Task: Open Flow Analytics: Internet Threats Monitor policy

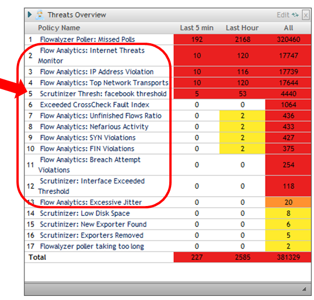Action: coord(91,55)
